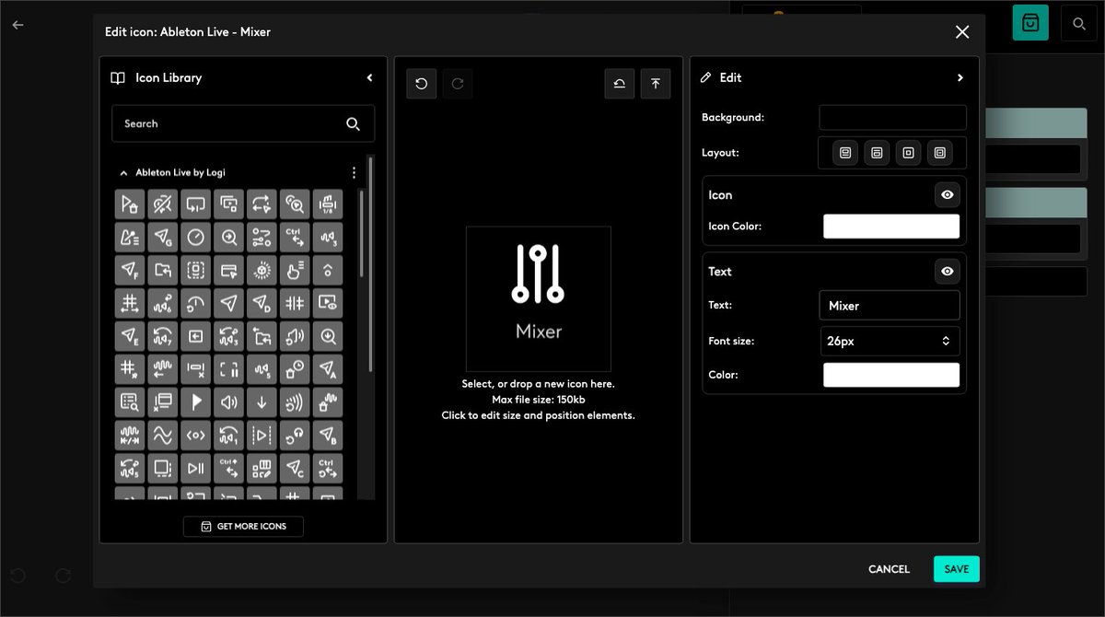Upload an icon with the up-arrow button
The height and width of the screenshot is (617, 1105).
coord(656,84)
